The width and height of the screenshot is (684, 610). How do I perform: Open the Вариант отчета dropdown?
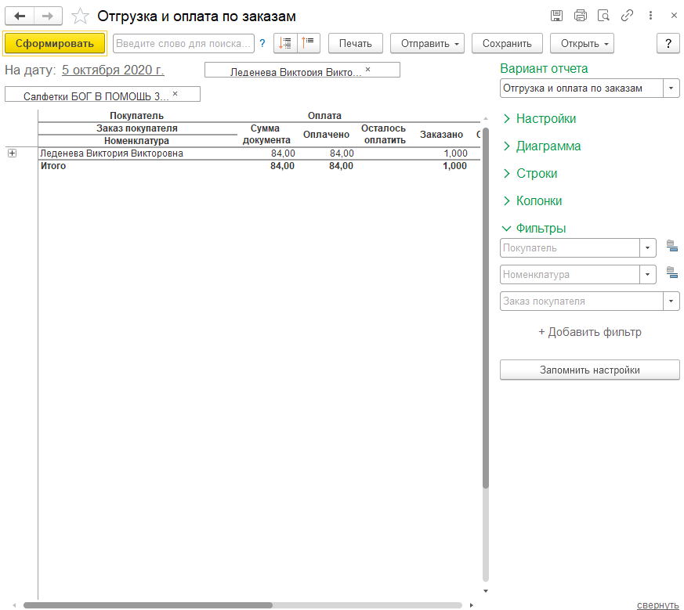(671, 88)
